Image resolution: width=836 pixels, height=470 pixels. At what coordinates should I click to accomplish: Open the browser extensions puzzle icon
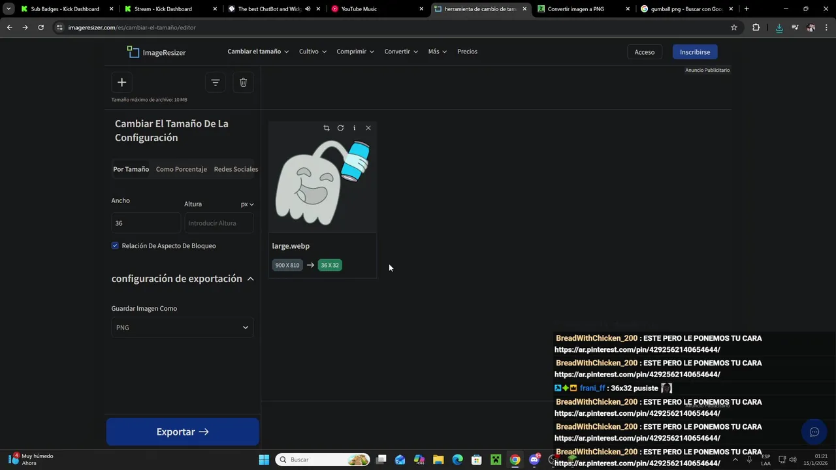click(x=756, y=27)
